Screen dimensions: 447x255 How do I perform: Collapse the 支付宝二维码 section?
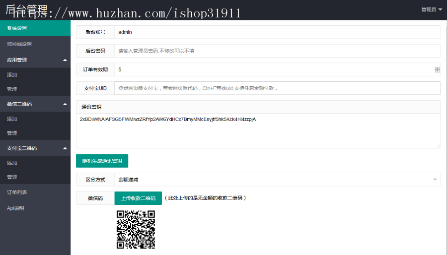point(35,148)
